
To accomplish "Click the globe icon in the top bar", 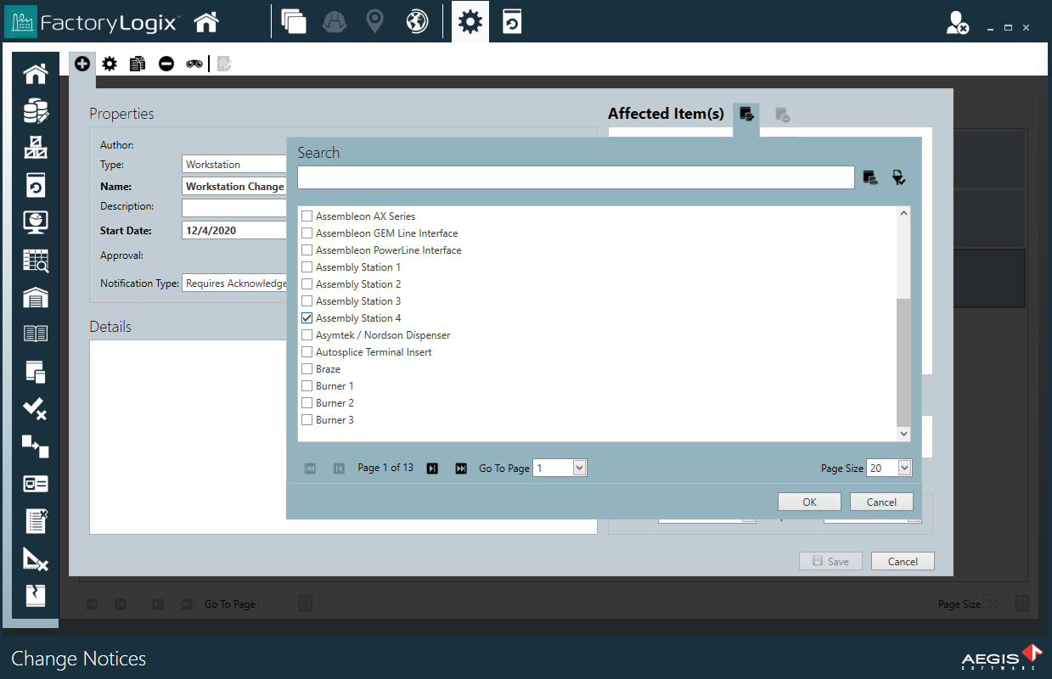I will pyautogui.click(x=416, y=21).
